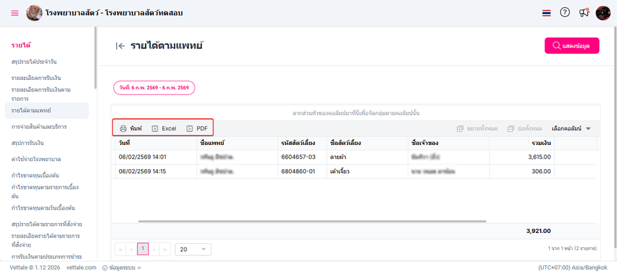Viewport: 617px width, 274px height.
Task: Sort by ชื่อเจ้าของ column header
Action: (x=448, y=143)
